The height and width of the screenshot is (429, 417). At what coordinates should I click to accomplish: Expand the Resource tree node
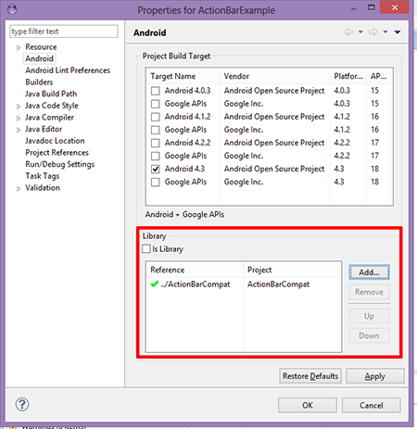pos(19,47)
